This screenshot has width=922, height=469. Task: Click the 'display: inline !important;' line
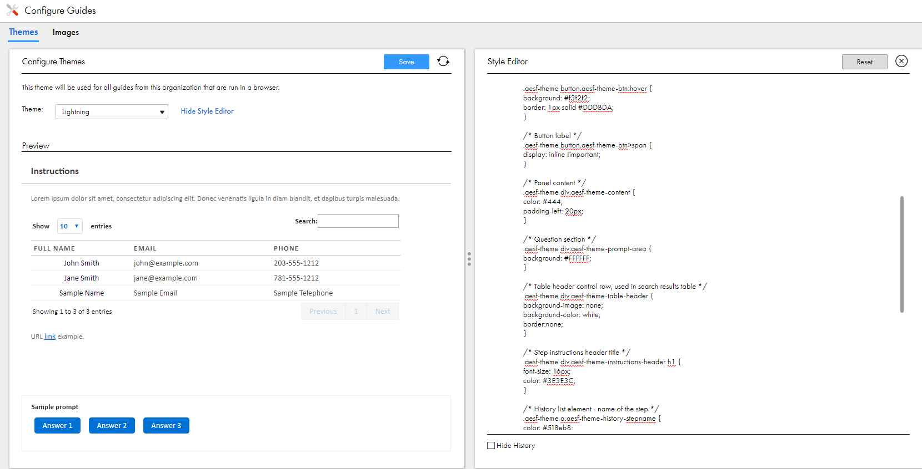coord(562,155)
